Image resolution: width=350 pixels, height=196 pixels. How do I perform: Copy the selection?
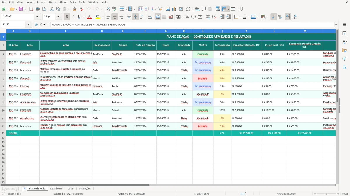[58, 9]
